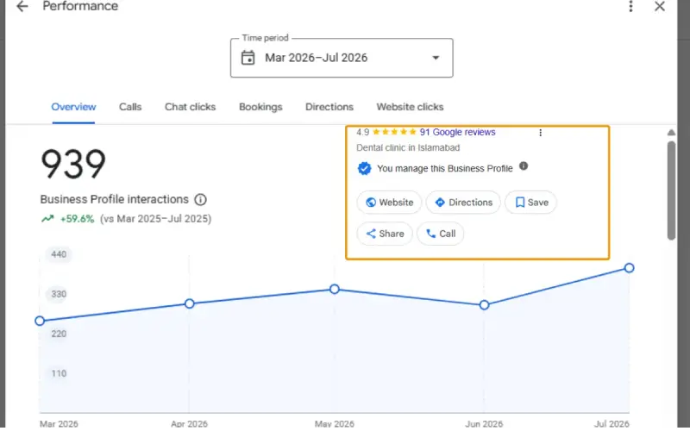The height and width of the screenshot is (431, 690).
Task: Switch to the Bookings tab
Action: click(260, 107)
